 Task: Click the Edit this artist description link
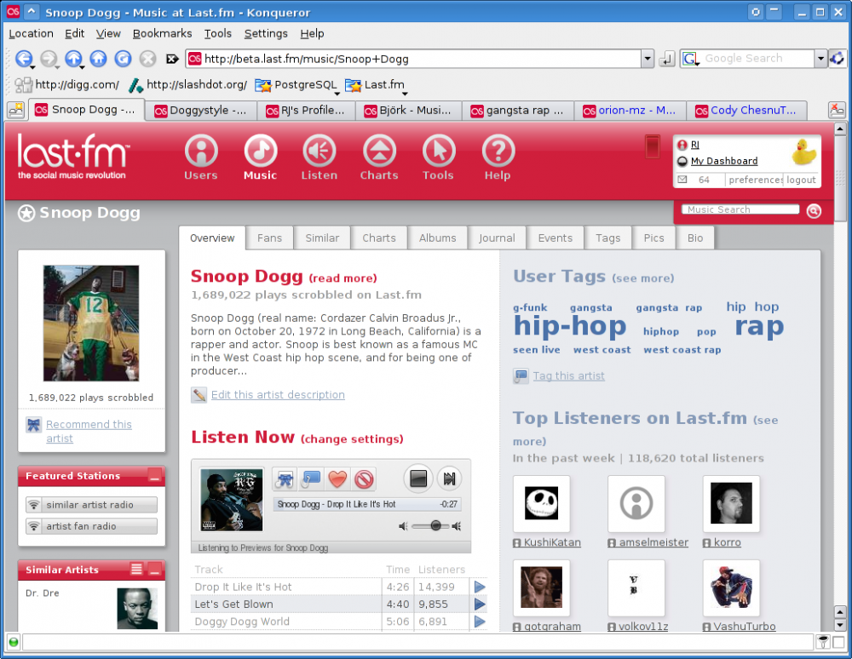[x=278, y=394]
